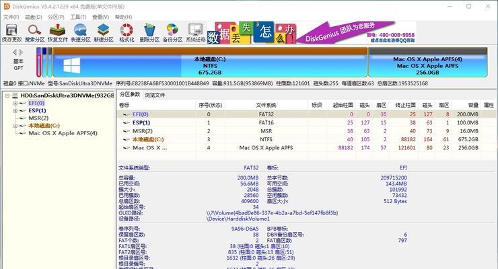Image resolution: width=498 pixels, height=269 pixels.
Task: Select the 新建分区 (New partition) icon
Action: point(103,33)
